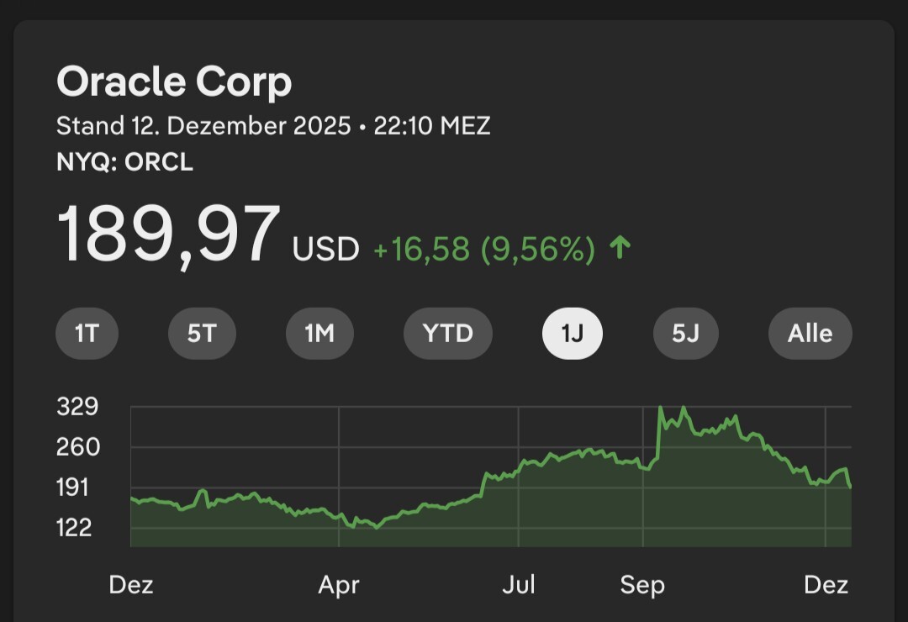The width and height of the screenshot is (908, 622).
Task: Click the April low point on chart
Action: [376, 527]
